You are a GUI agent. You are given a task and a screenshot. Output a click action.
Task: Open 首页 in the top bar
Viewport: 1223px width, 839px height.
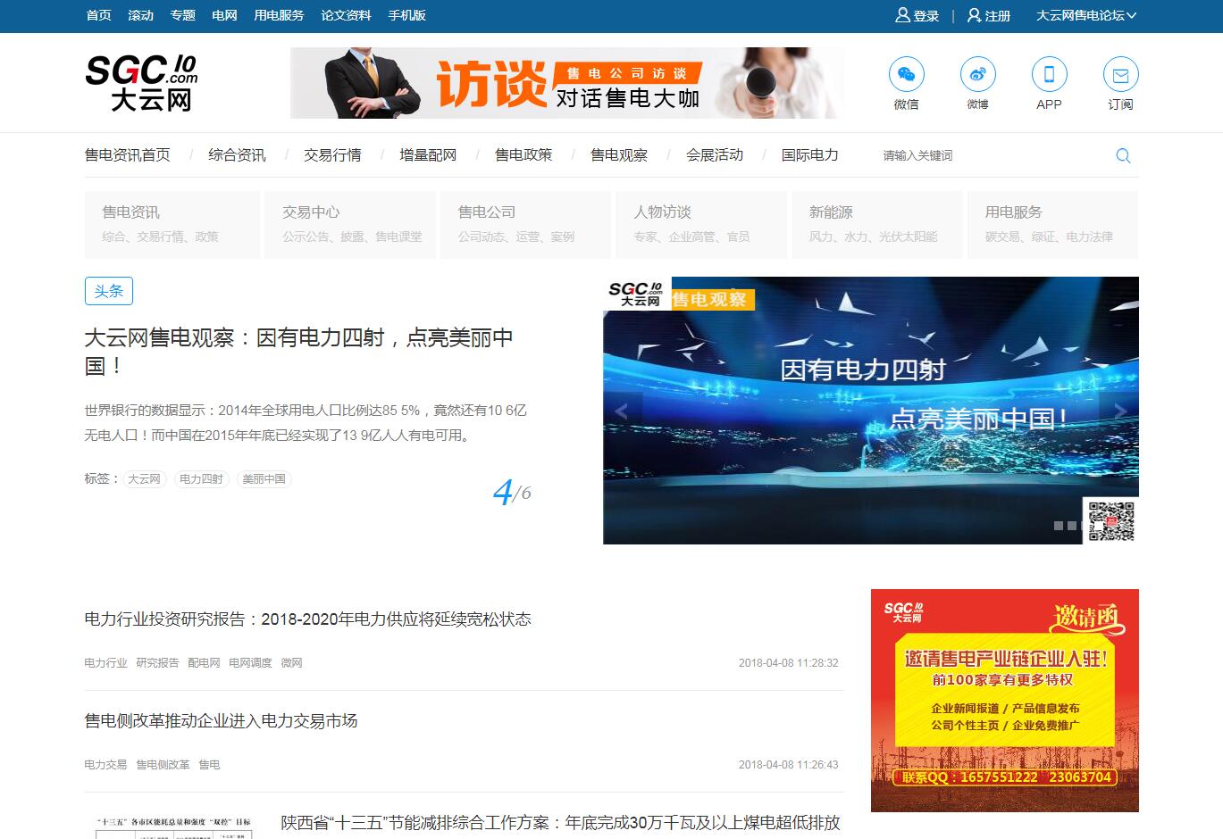click(98, 15)
